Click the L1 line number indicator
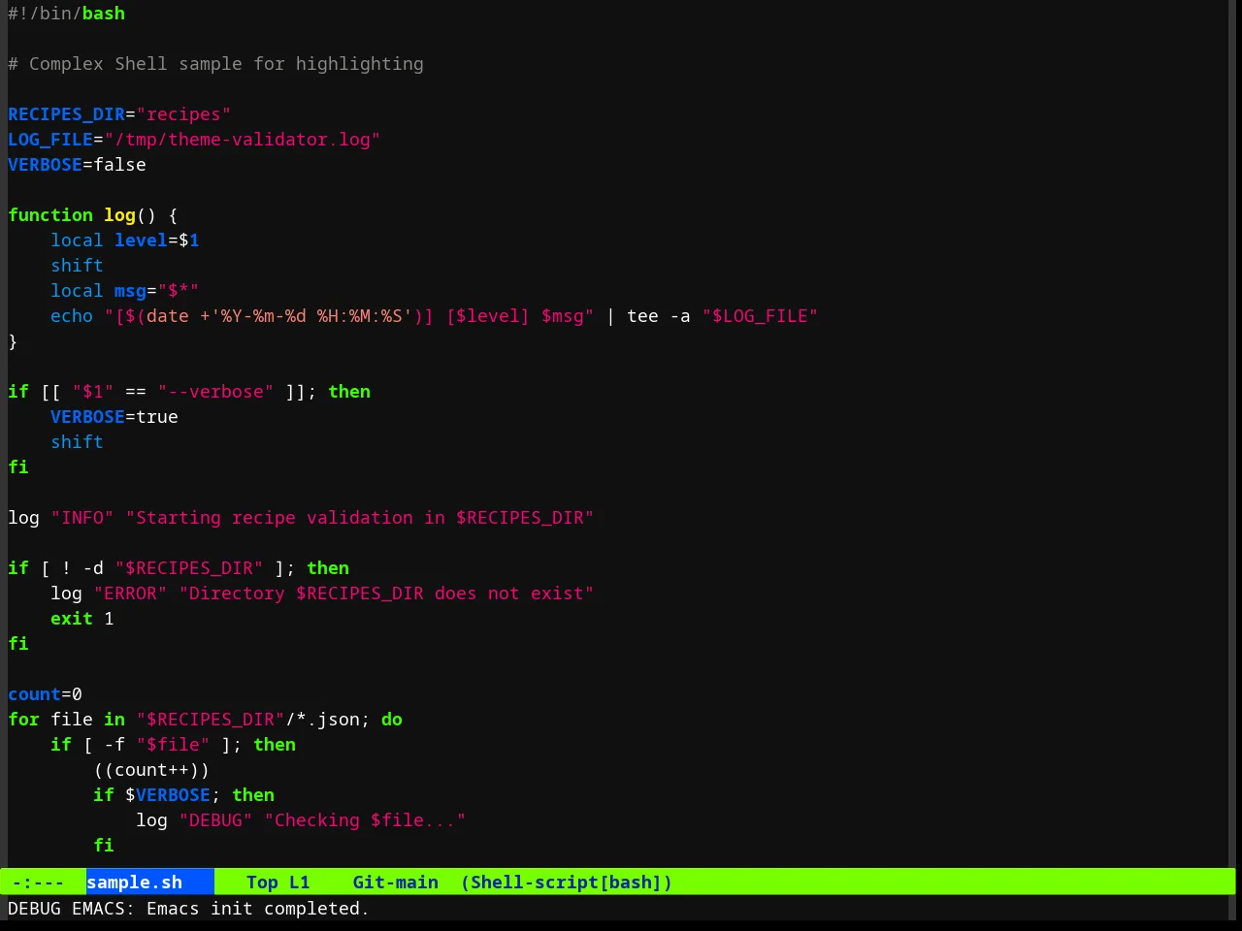 (x=299, y=883)
